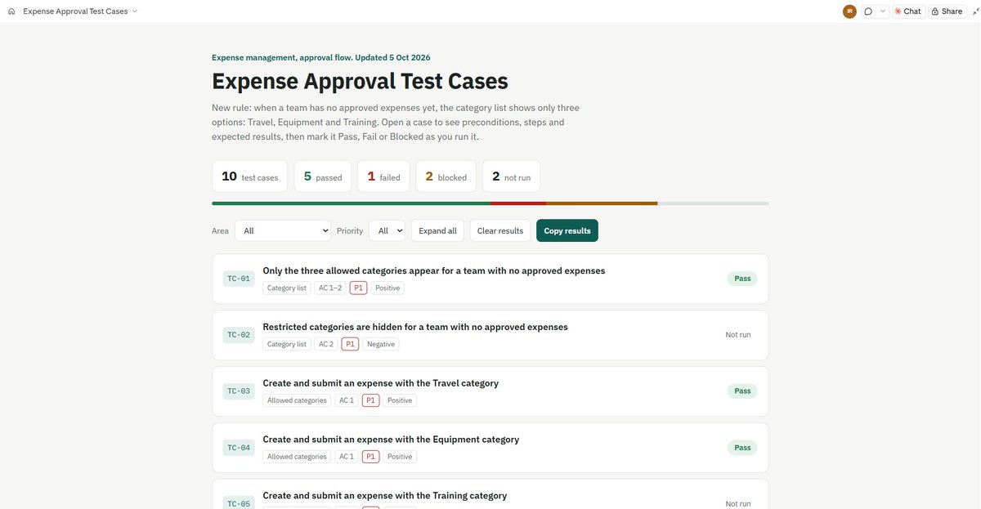Image resolution: width=981 pixels, height=509 pixels.
Task: Open the Priority filter dropdown
Action: tap(387, 230)
